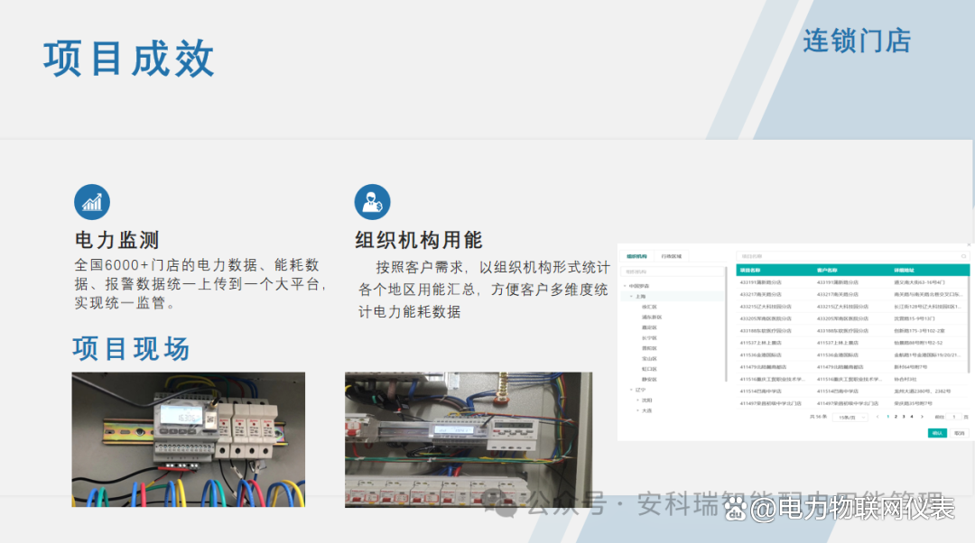Click 411536金港国际店 in 项目名称 column
This screenshot has width=975, height=543.
coord(760,354)
